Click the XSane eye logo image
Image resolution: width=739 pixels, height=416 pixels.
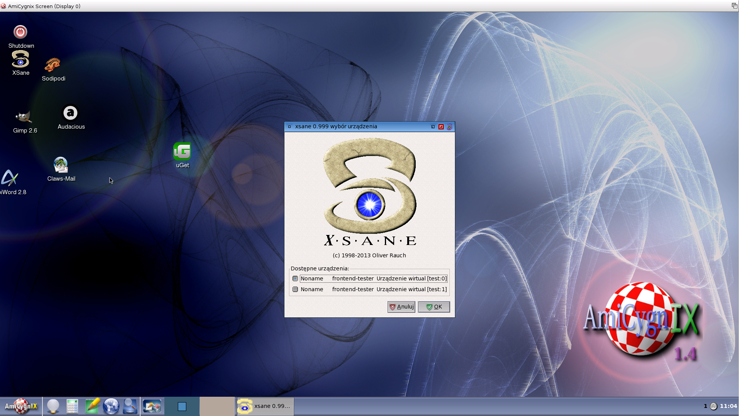(369, 192)
